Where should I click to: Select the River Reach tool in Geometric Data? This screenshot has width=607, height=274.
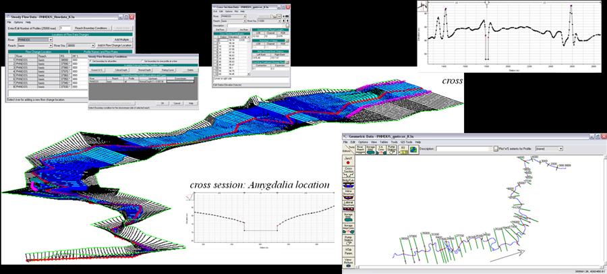[x=360, y=150]
